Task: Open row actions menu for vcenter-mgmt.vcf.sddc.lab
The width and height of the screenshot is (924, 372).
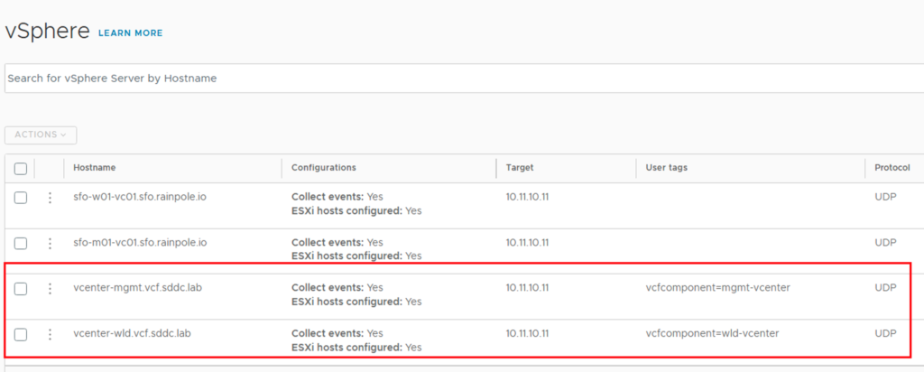Action: point(51,288)
